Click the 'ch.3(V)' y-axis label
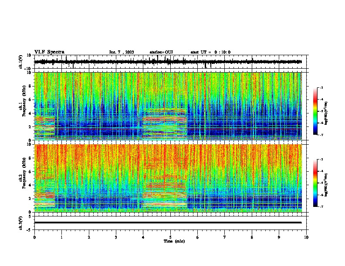Image resolution: width=345 pixels, height=266 pixels. point(21,223)
